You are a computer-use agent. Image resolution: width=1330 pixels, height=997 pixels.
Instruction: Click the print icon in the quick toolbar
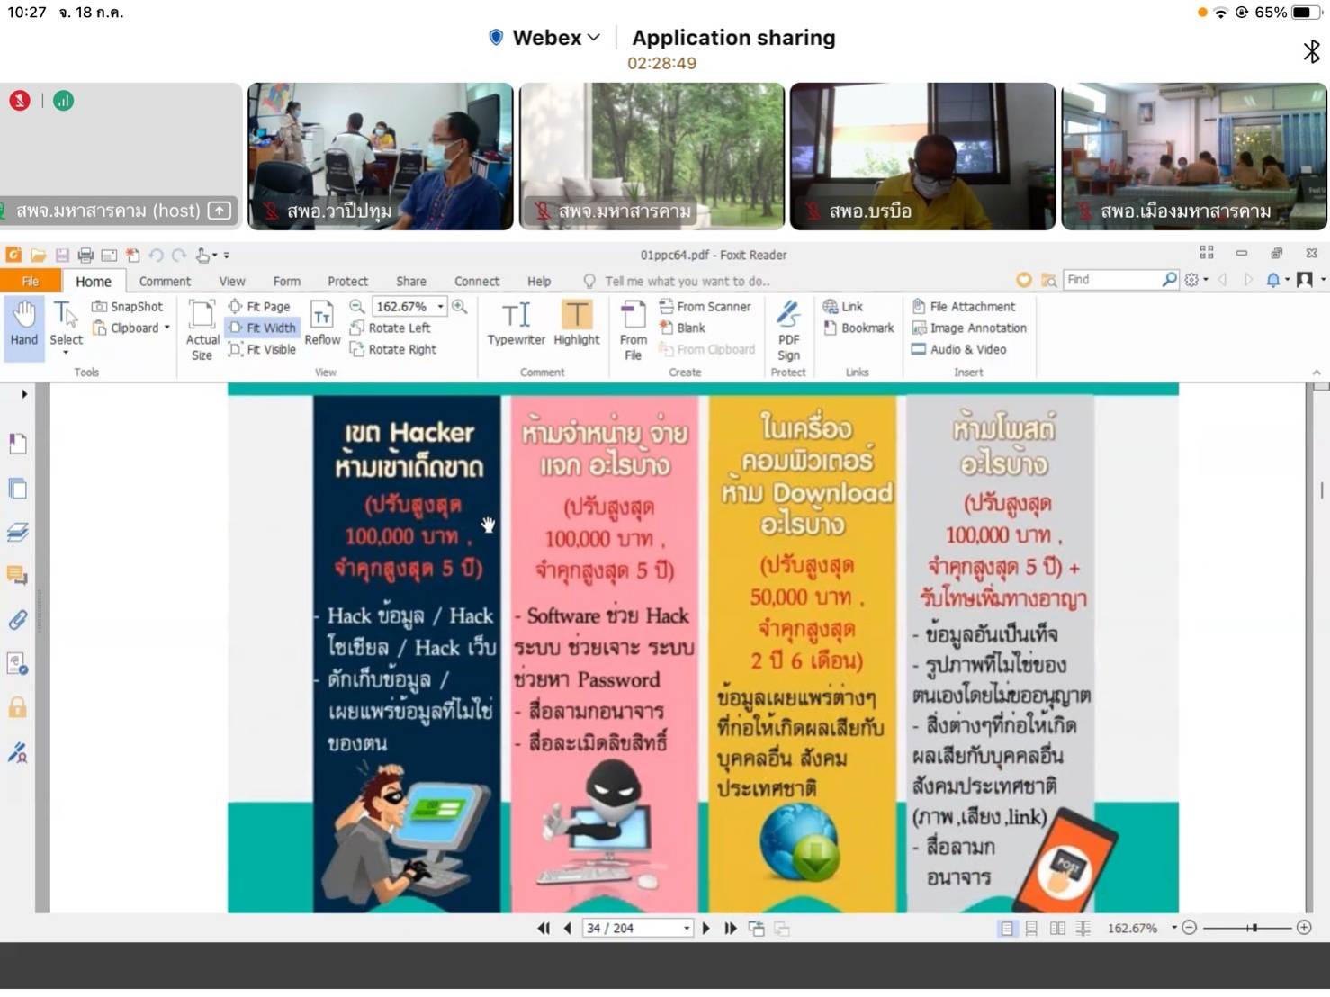click(85, 256)
